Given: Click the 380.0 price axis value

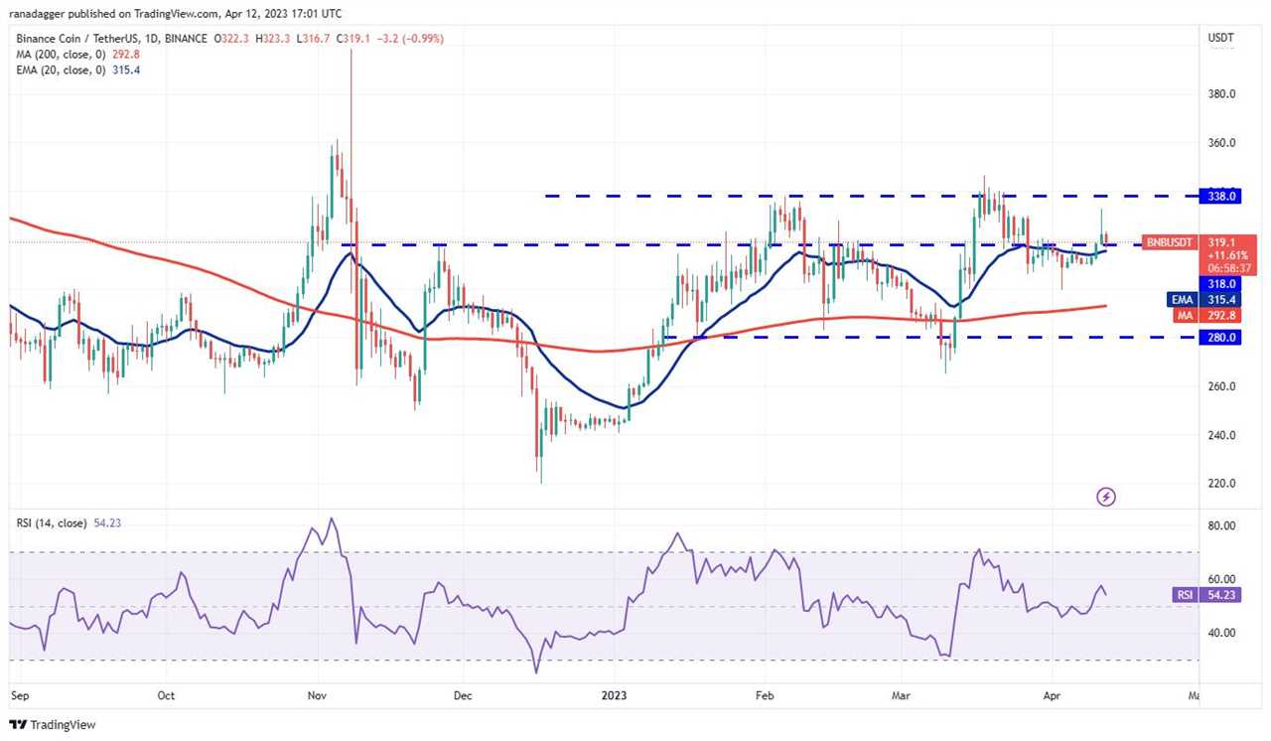Looking at the screenshot, I should 1220,94.
